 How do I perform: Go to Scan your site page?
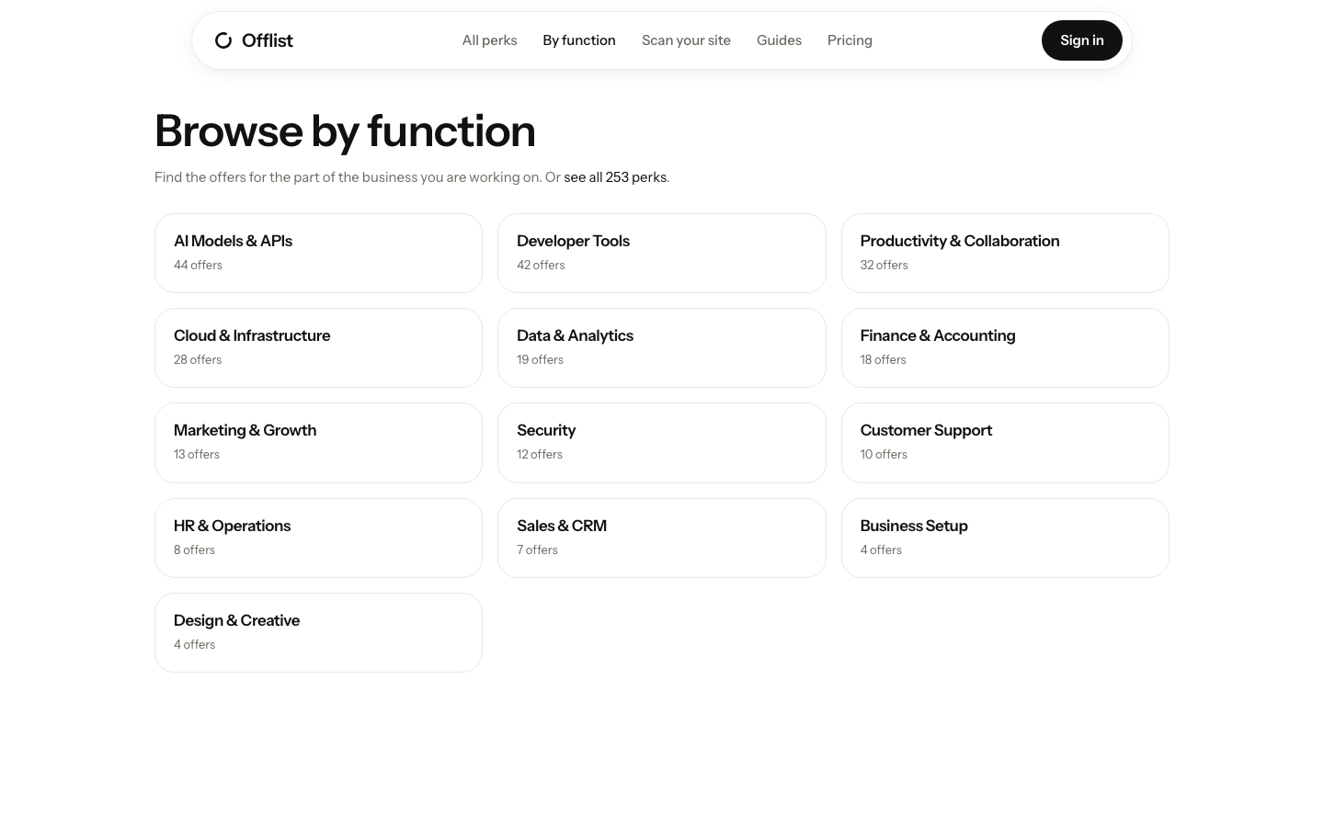coord(686,40)
